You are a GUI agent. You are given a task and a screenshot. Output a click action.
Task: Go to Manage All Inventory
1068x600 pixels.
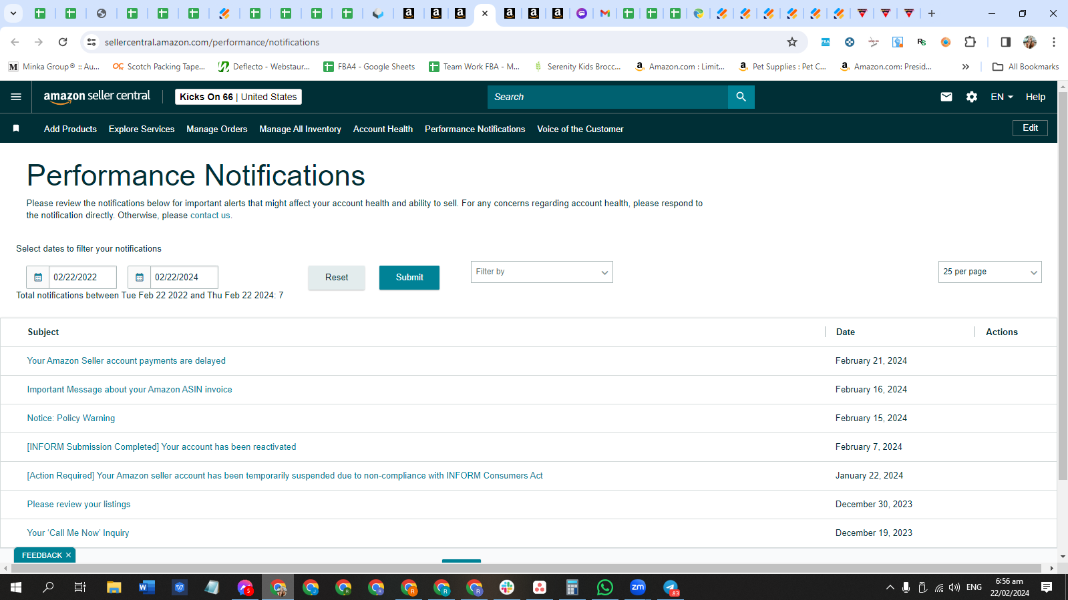click(x=300, y=129)
